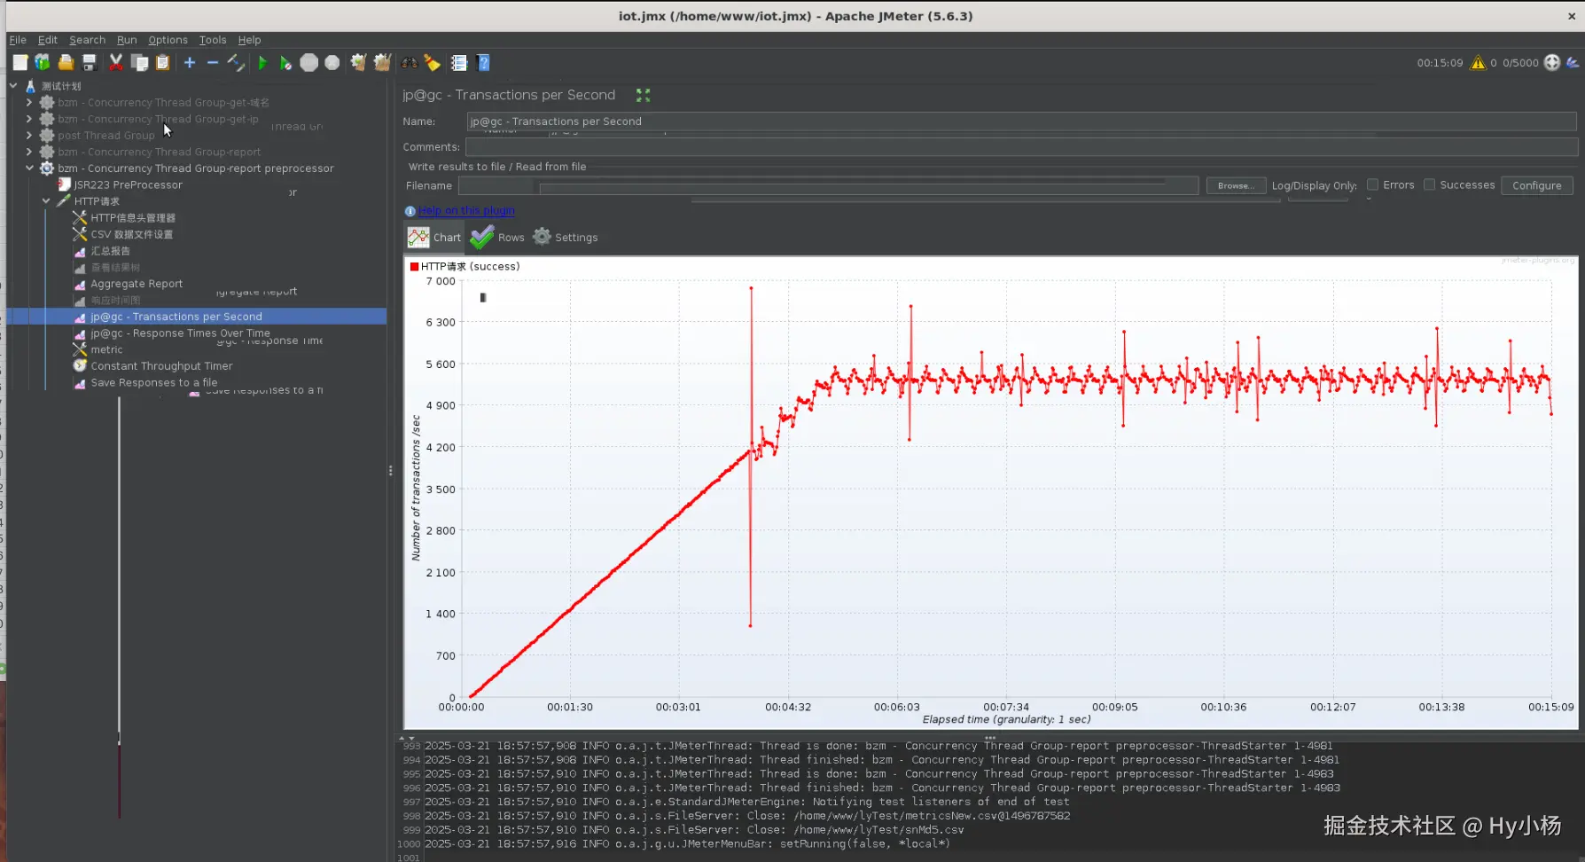Screen dimensions: 1585x862
Task: Copy the selected element using toolbar icon
Action: [x=139, y=62]
